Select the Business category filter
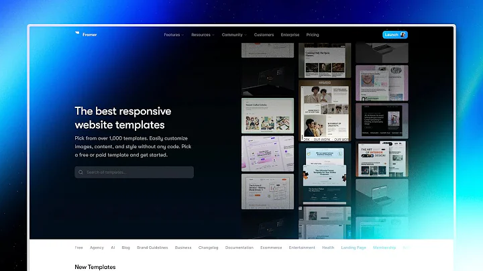Screen dimensions: 483x271 point(183,248)
